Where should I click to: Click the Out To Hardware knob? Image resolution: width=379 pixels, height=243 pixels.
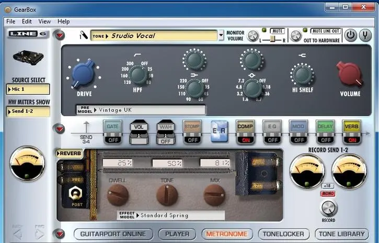pyautogui.click(x=295, y=36)
